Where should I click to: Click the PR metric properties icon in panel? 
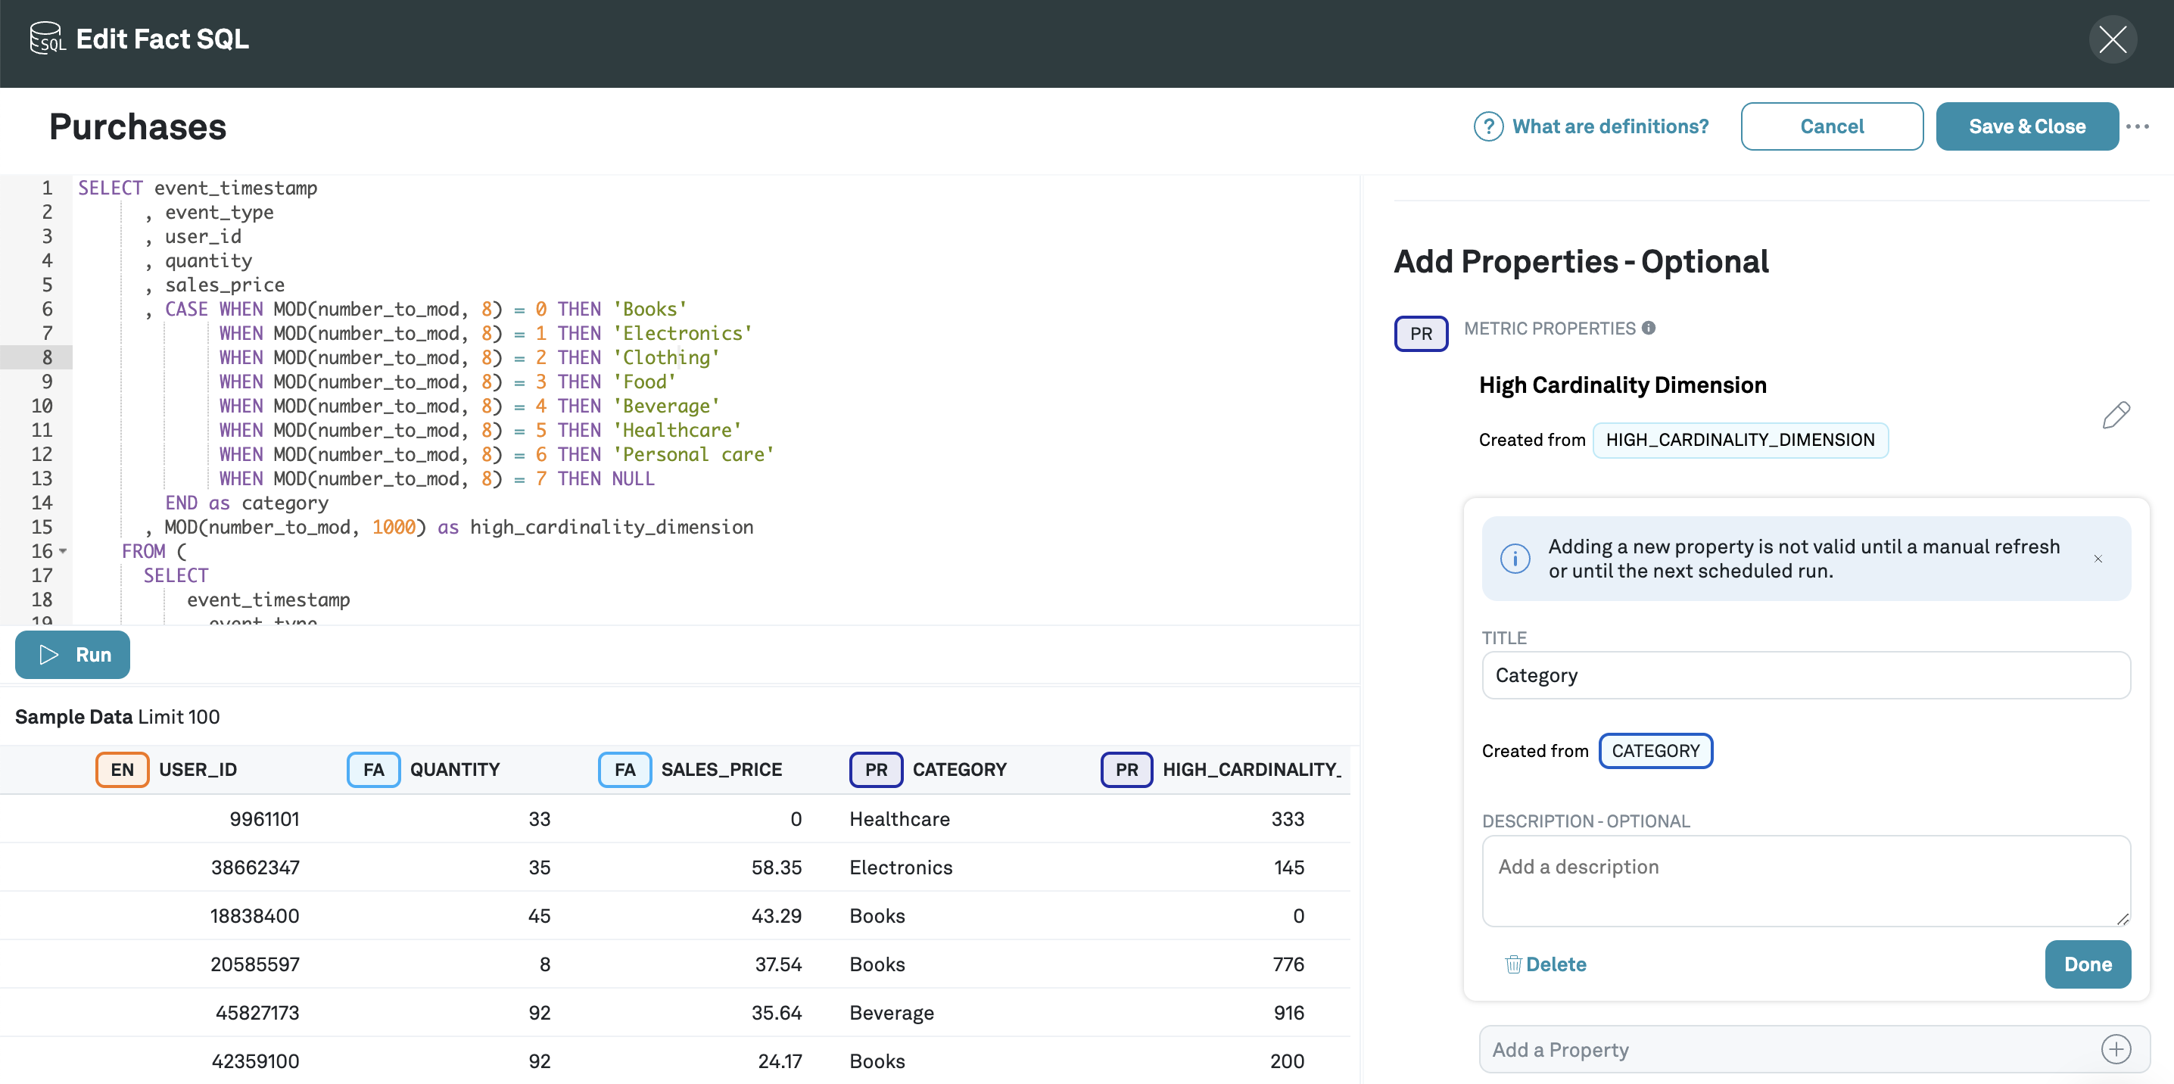pyautogui.click(x=1421, y=332)
